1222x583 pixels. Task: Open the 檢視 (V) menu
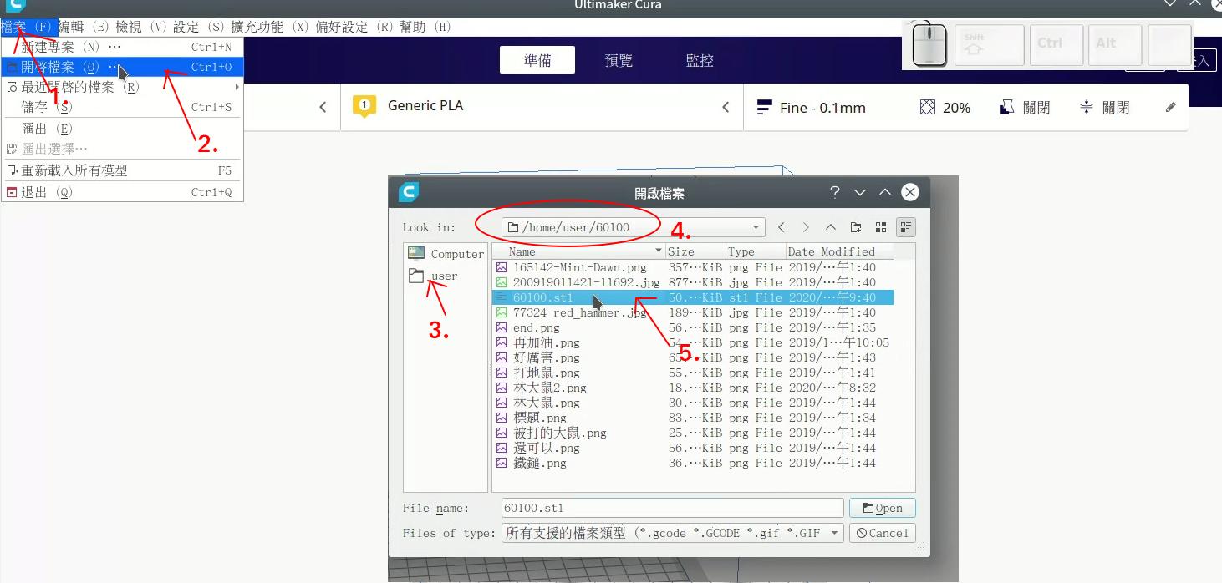[x=141, y=27]
